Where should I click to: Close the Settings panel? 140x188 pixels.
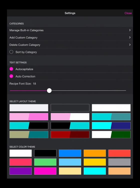(128, 13)
